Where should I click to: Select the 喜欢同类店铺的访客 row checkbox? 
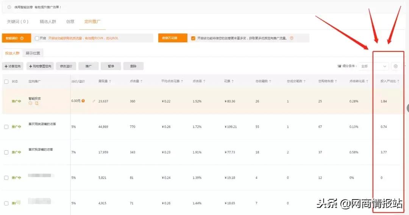pyautogui.click(x=6, y=127)
